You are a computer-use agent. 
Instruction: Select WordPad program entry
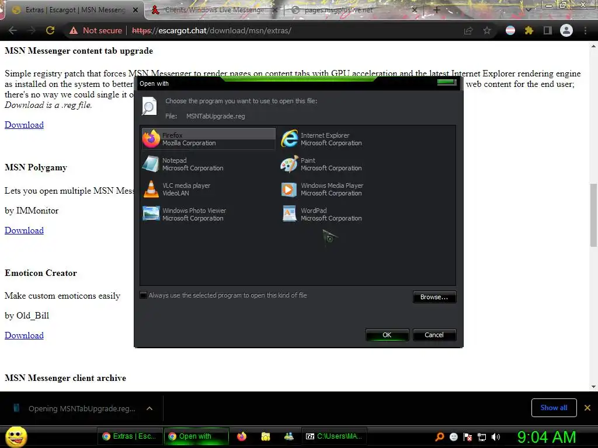tap(322, 215)
